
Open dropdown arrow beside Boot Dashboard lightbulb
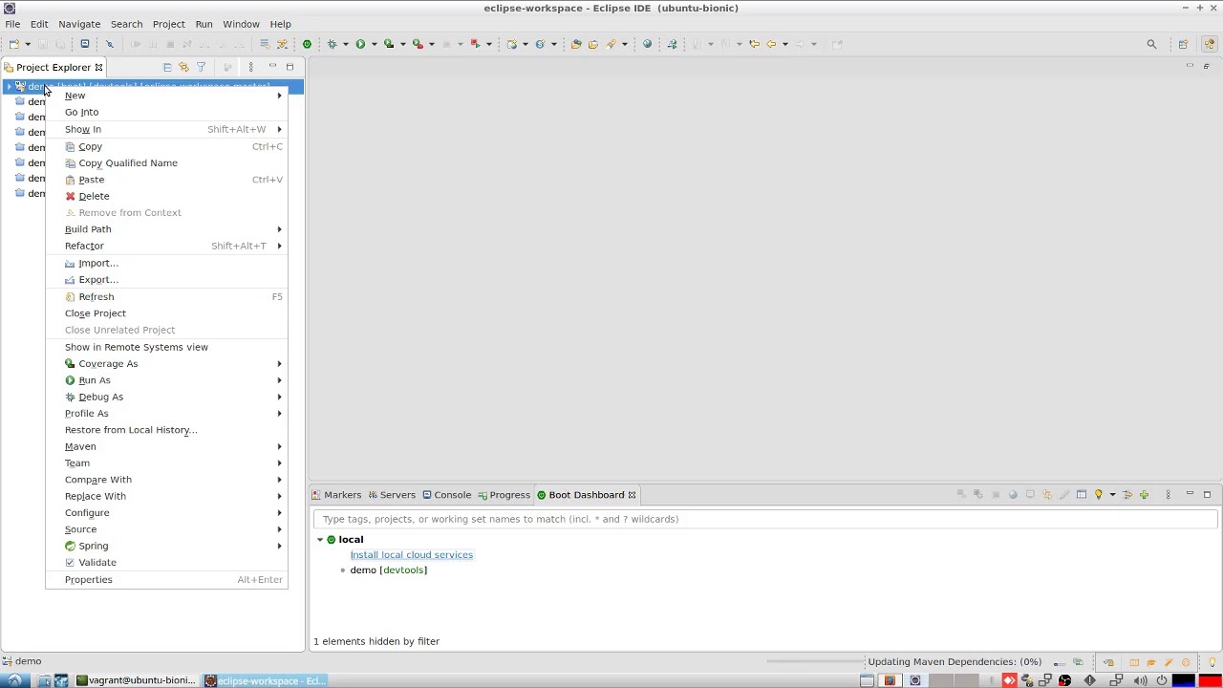1112,495
